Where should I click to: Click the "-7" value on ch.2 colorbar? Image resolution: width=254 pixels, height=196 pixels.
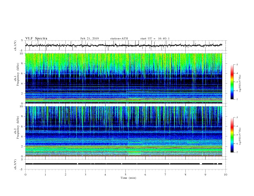coord(236,152)
